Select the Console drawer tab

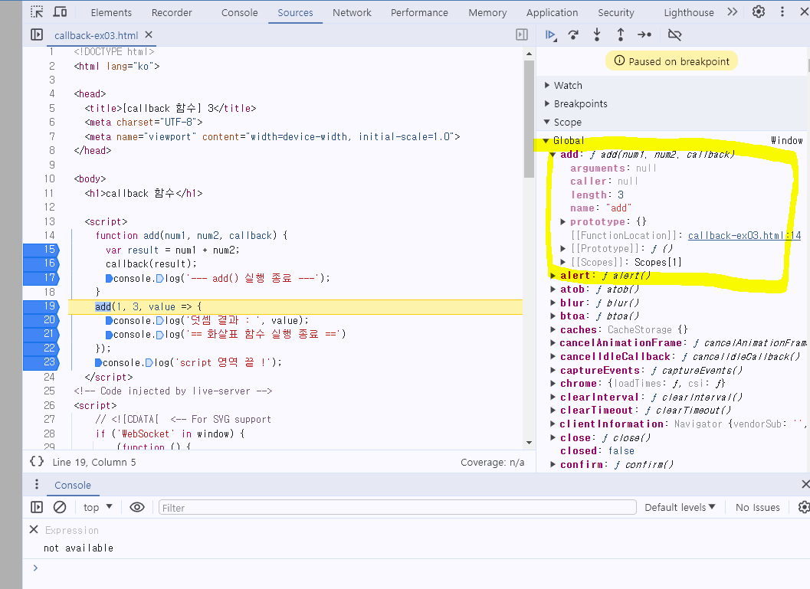click(x=72, y=486)
